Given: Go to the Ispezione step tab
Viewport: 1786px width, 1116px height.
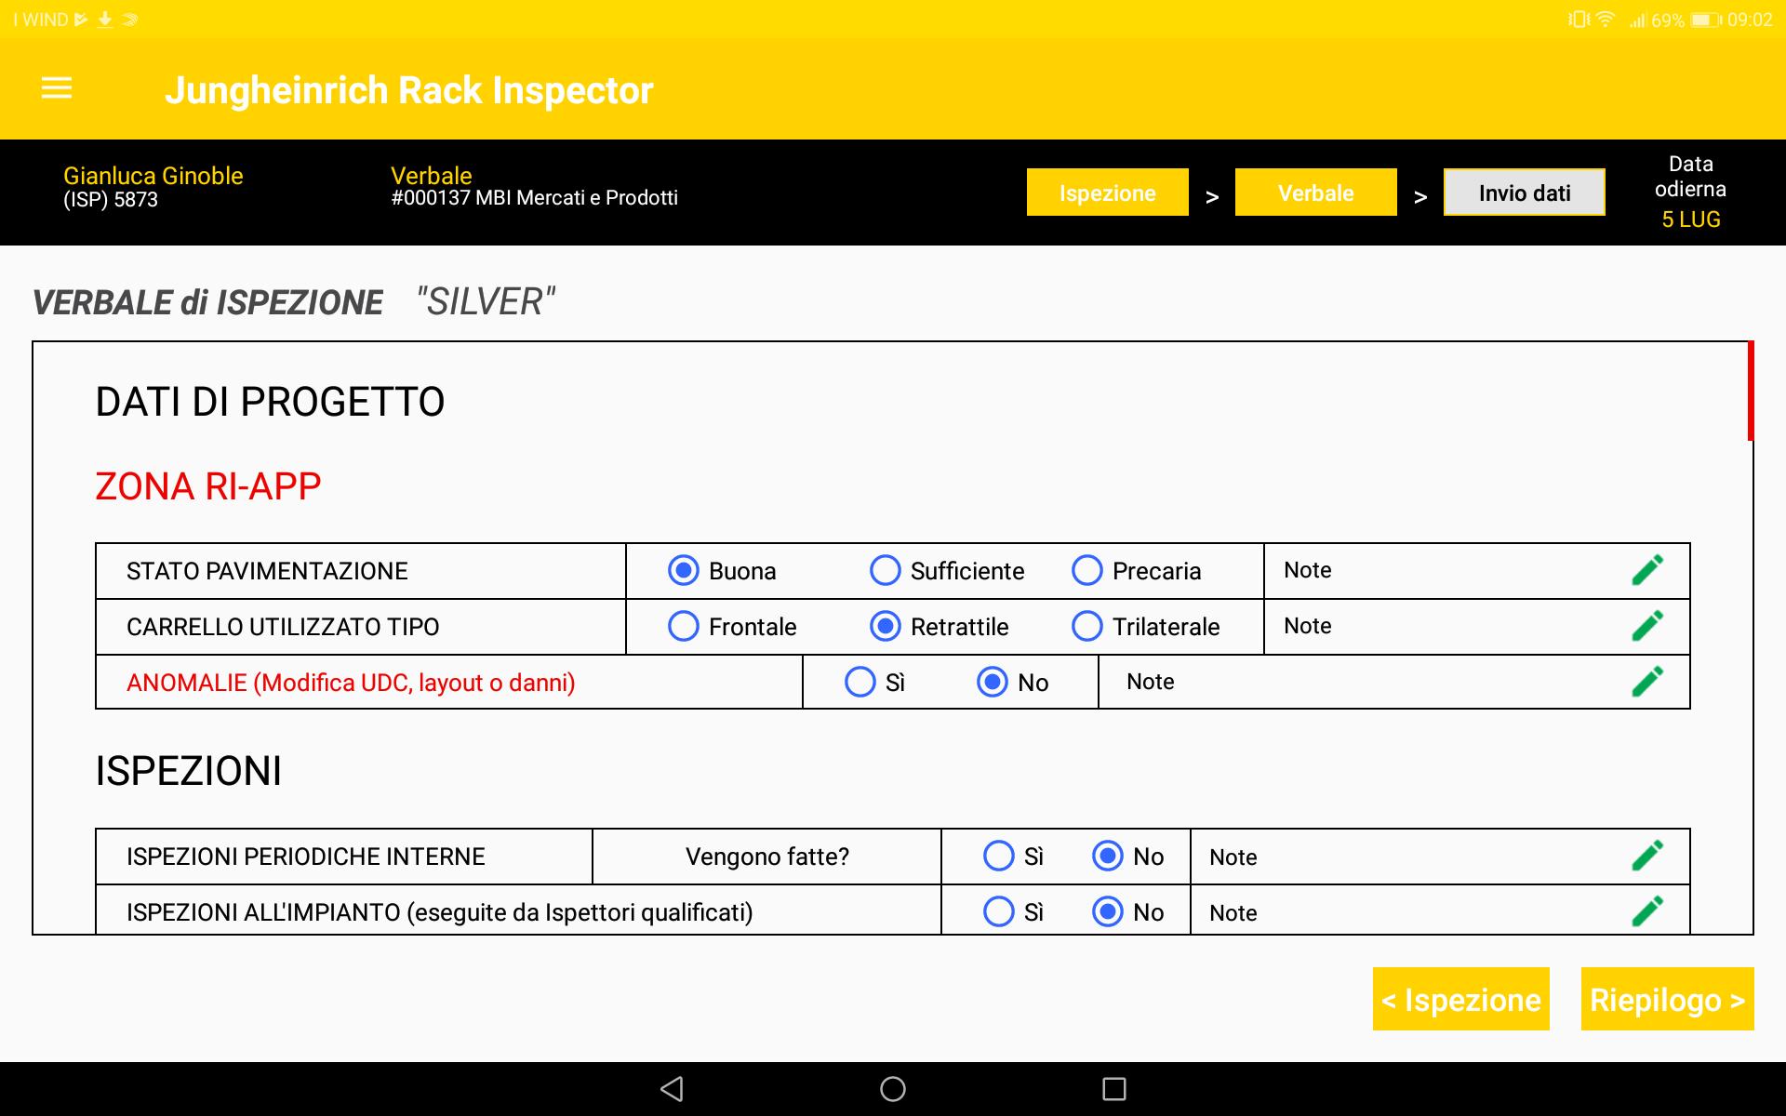Looking at the screenshot, I should pyautogui.click(x=1107, y=193).
